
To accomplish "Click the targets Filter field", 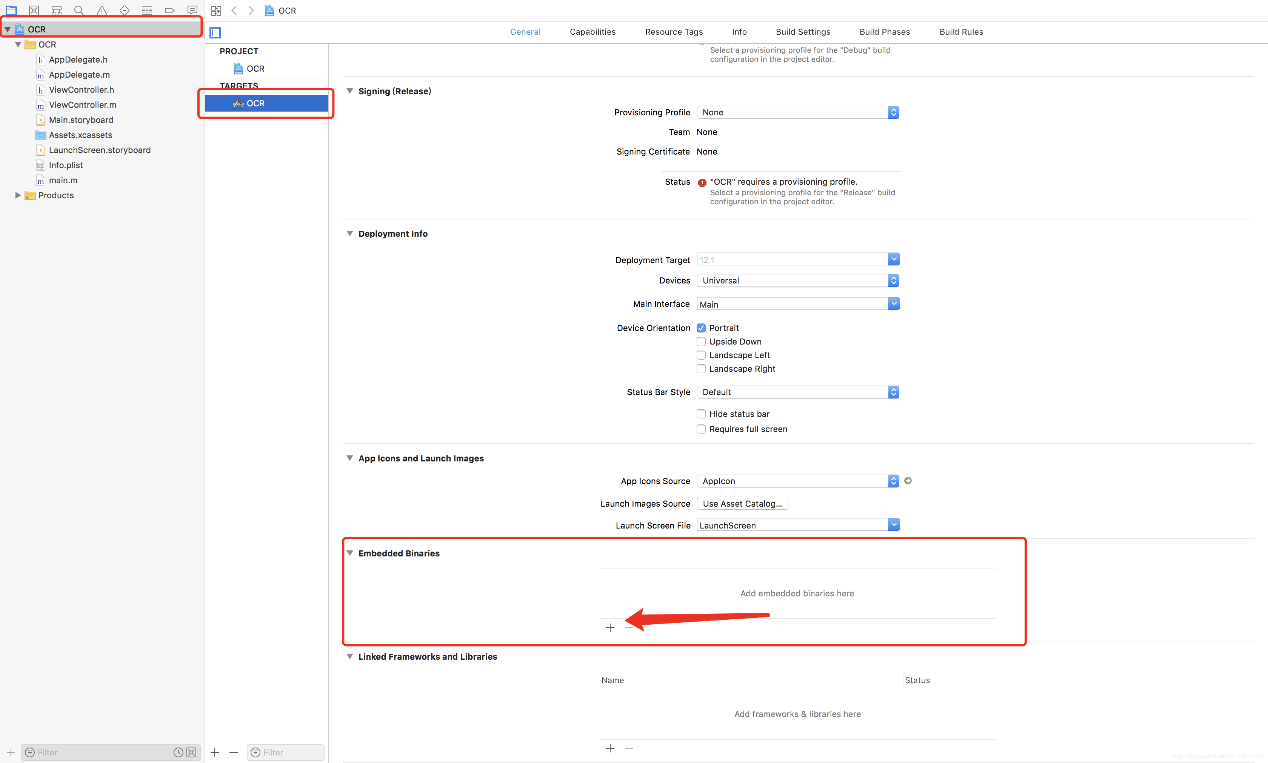I will point(286,752).
